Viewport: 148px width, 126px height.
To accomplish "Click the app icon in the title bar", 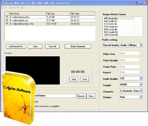I will click(3, 3).
